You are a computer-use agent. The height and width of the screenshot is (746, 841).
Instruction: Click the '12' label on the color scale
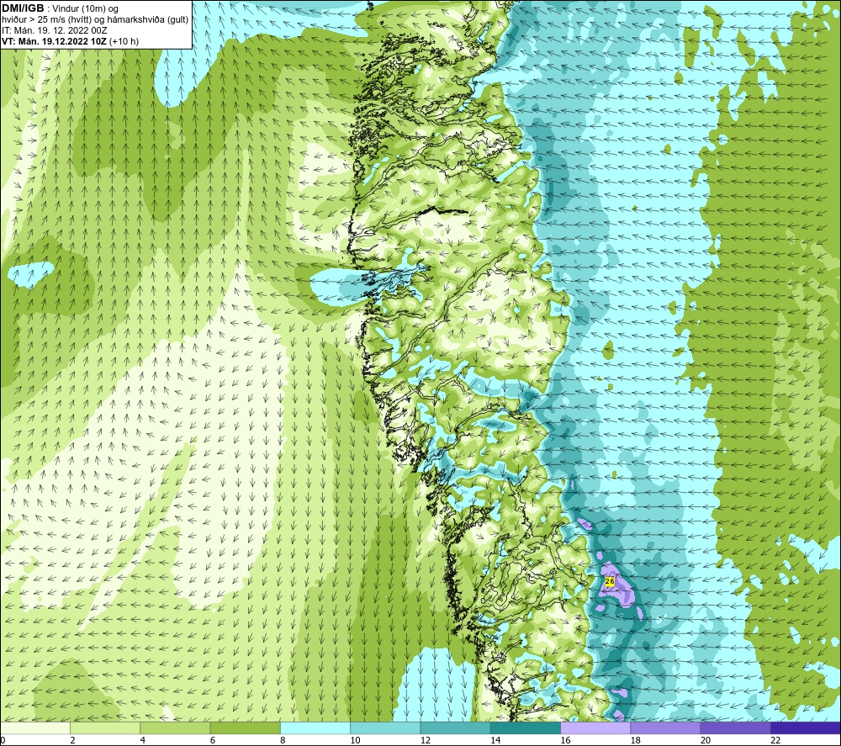click(x=426, y=740)
